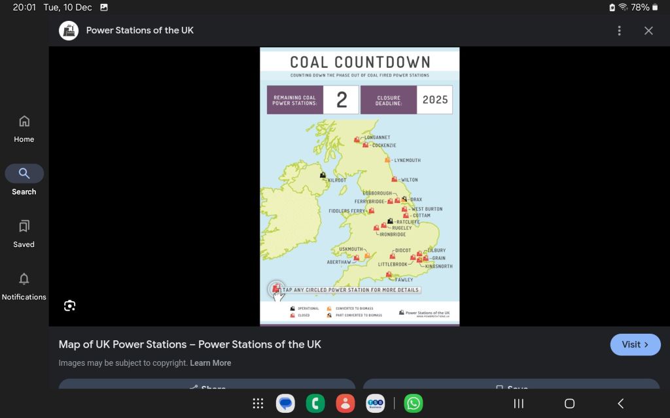Screen dimensions: 670x418
Task: Open the Contacts app in taskbar
Action: point(345,404)
